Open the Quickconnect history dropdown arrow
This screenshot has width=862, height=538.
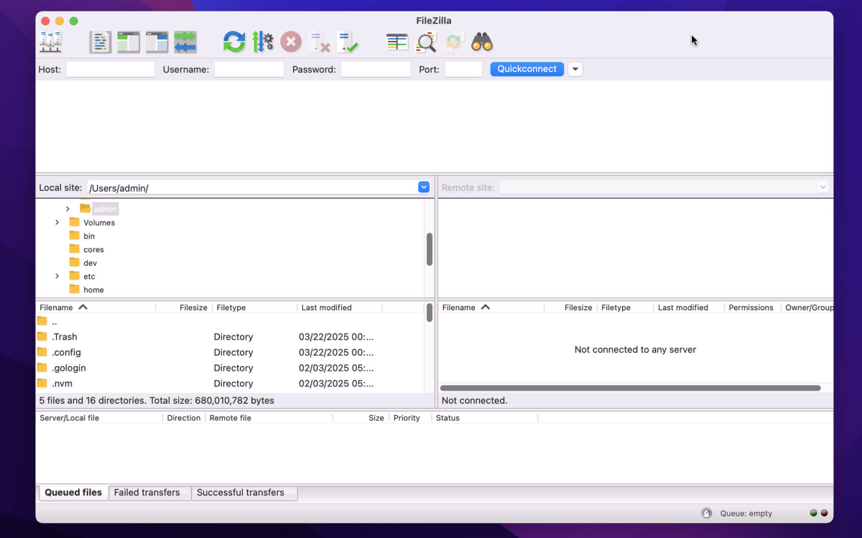coord(575,70)
